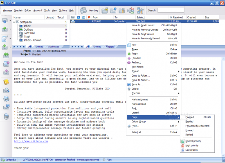
Task: Select the Sent Mail folder
Action: coord(29,33)
